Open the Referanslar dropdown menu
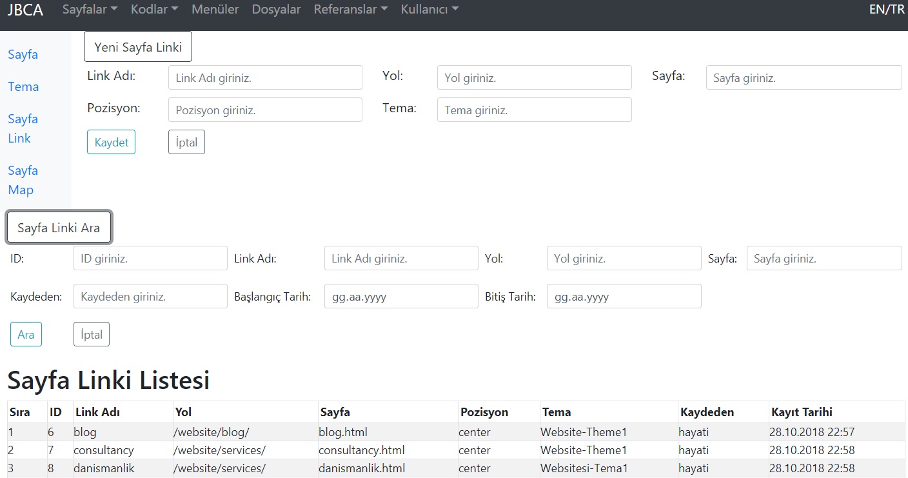 click(350, 9)
